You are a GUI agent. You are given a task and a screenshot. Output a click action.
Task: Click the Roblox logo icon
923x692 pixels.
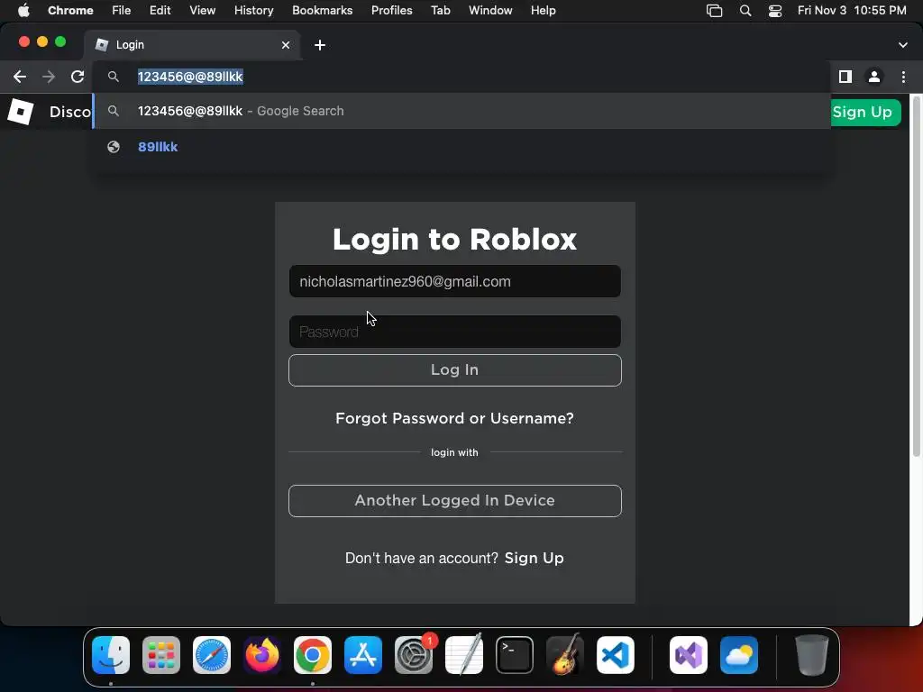20,112
